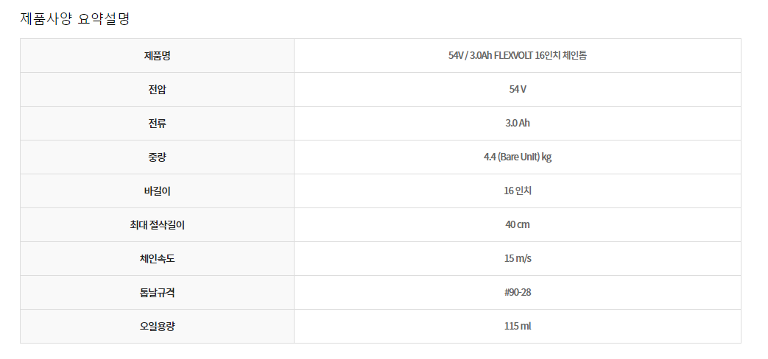Click the 3.0 Ah current value
This screenshot has width=768, height=359.
pos(517,123)
